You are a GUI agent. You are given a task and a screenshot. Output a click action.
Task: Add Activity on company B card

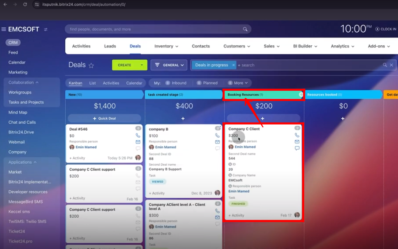157,193
